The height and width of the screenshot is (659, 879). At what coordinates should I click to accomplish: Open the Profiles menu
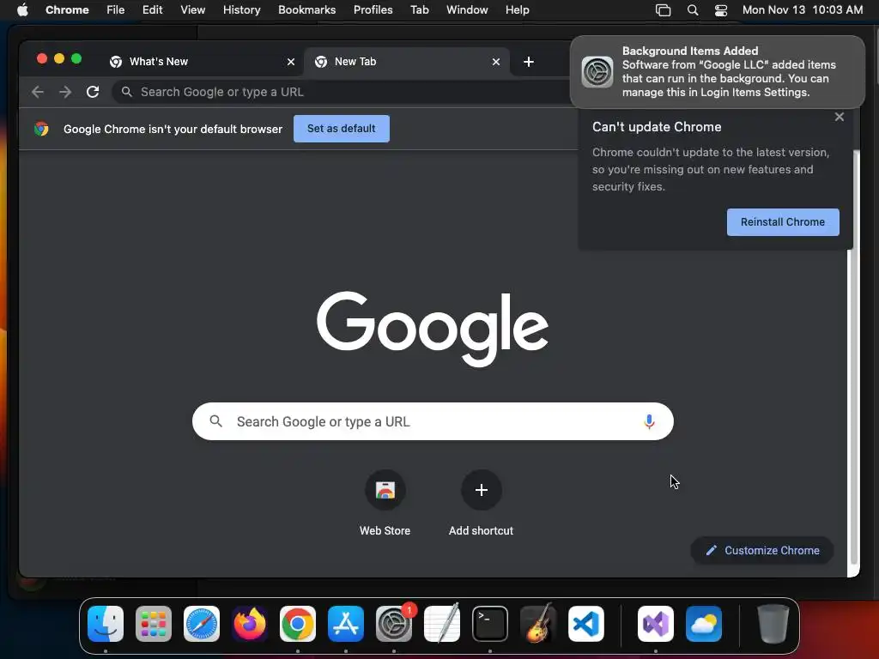coord(373,10)
